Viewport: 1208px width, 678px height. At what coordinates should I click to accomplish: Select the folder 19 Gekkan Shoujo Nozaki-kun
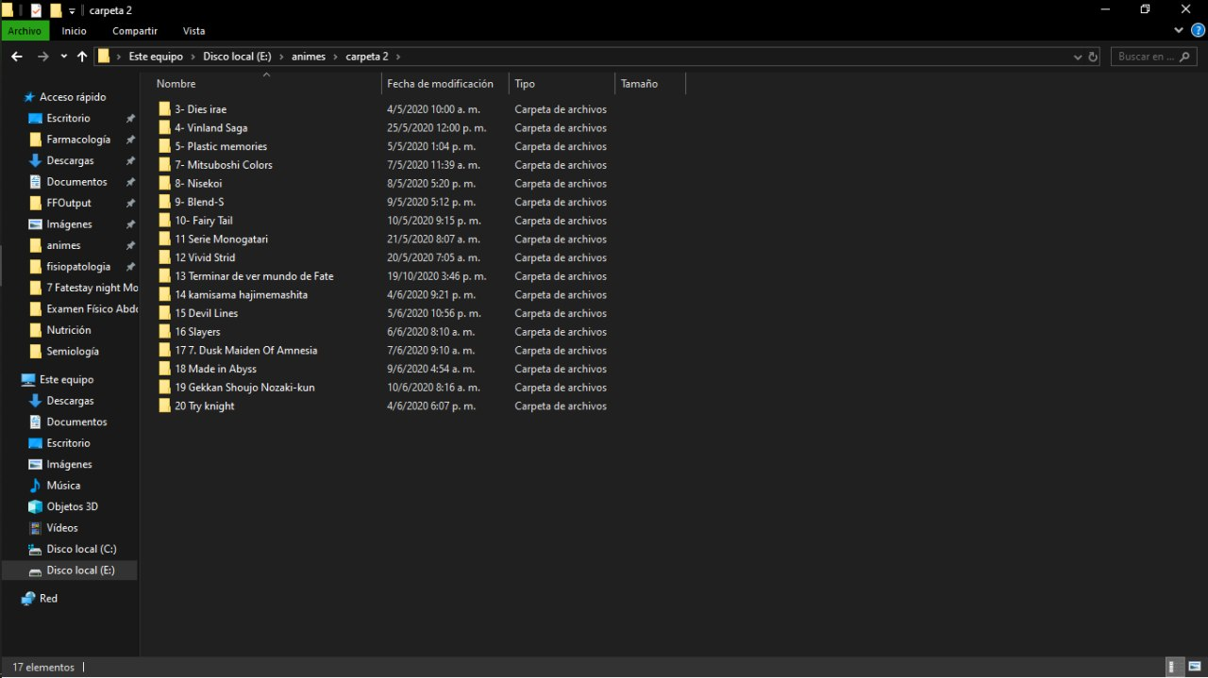tap(244, 388)
